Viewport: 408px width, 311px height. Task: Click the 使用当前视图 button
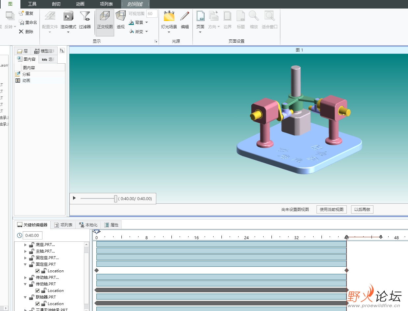[332, 209]
